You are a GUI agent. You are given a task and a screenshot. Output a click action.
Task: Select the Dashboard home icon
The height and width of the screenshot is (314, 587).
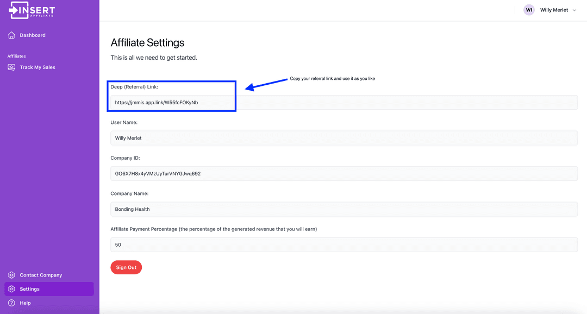click(11, 35)
